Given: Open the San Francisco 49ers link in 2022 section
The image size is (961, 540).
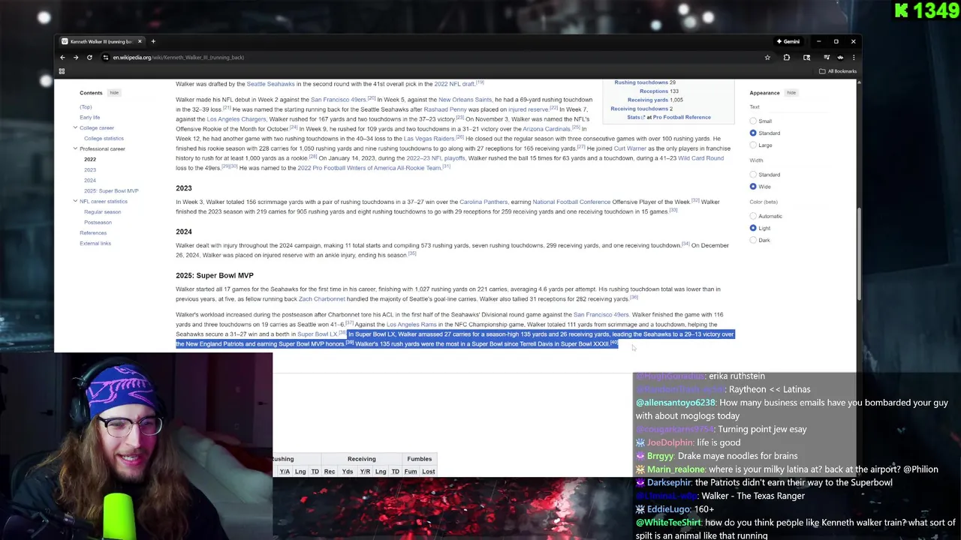Looking at the screenshot, I should (x=339, y=100).
